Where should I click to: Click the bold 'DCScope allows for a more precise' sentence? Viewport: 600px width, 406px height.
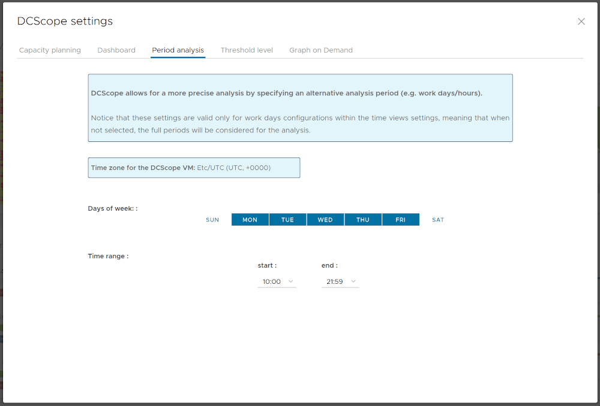pos(287,93)
